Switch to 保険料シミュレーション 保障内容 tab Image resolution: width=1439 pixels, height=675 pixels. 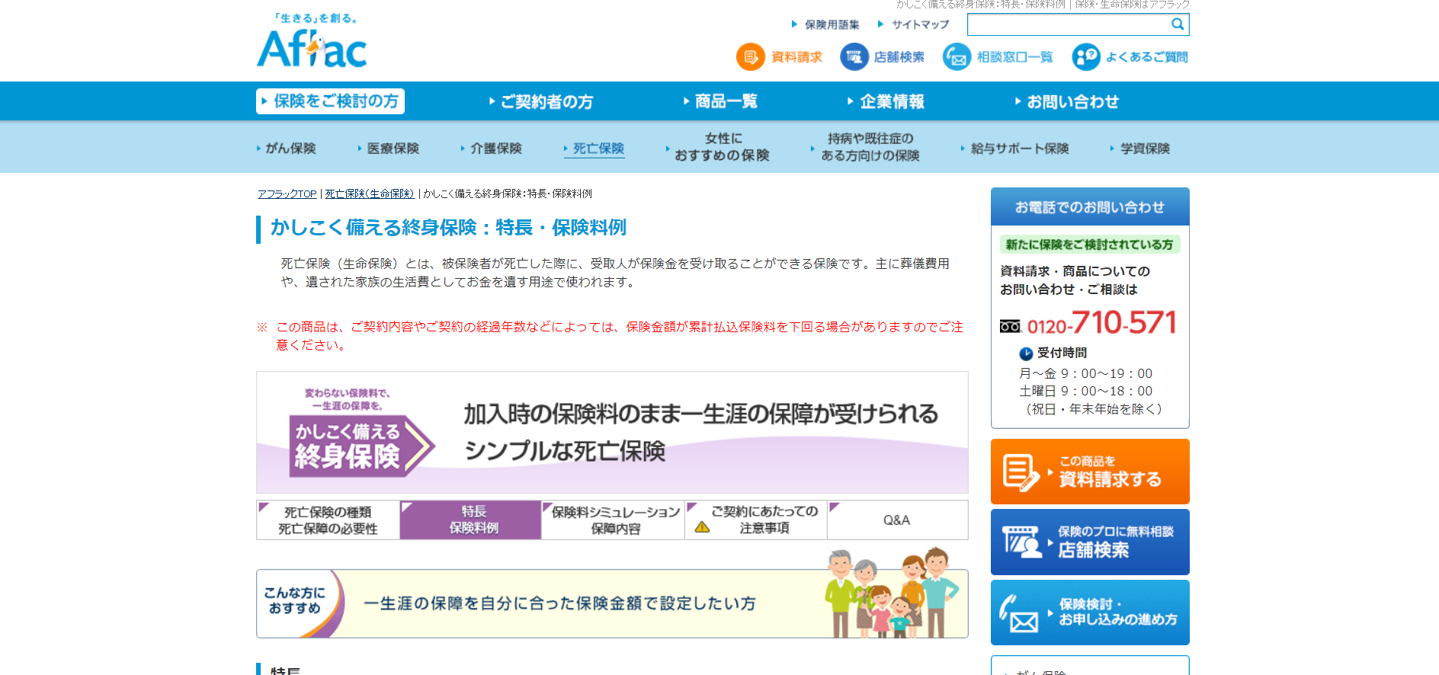click(614, 520)
